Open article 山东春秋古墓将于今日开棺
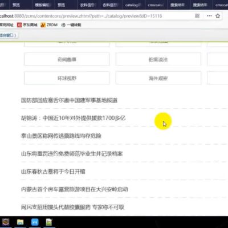 53,172
